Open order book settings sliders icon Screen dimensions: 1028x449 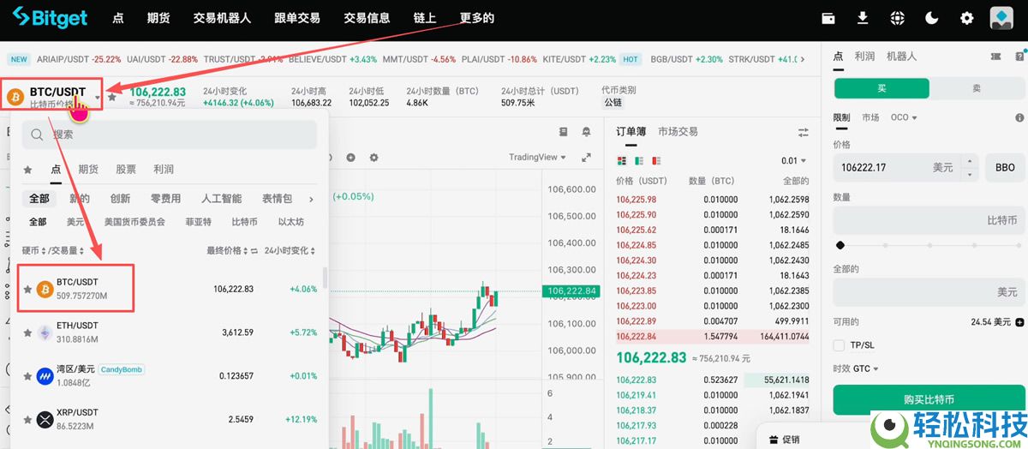point(803,132)
